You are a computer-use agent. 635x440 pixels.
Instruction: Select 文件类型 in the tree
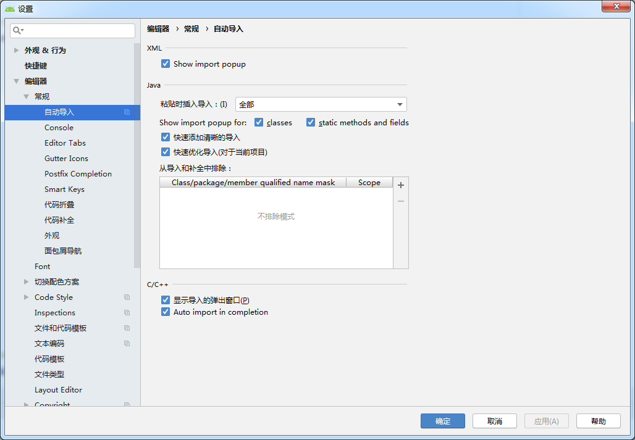click(x=49, y=374)
